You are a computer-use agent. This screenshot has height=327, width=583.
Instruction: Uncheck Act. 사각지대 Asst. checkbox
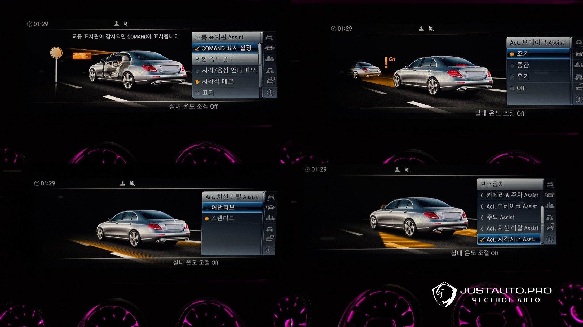[x=482, y=240]
